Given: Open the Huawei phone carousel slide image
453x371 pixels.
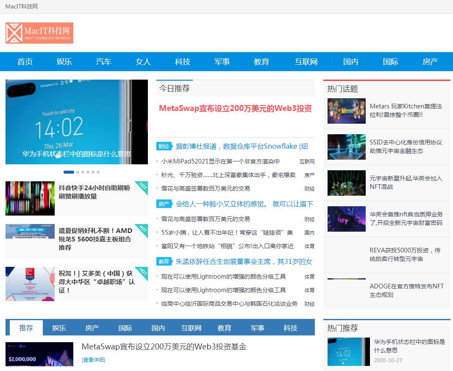Looking at the screenshot, I should coord(77,122).
